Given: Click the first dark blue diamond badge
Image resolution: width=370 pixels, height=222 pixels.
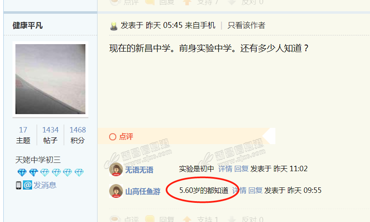Looking at the screenshot, I should coord(22,173).
